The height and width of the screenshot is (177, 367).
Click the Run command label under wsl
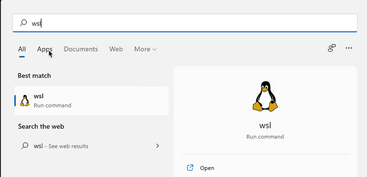point(52,105)
